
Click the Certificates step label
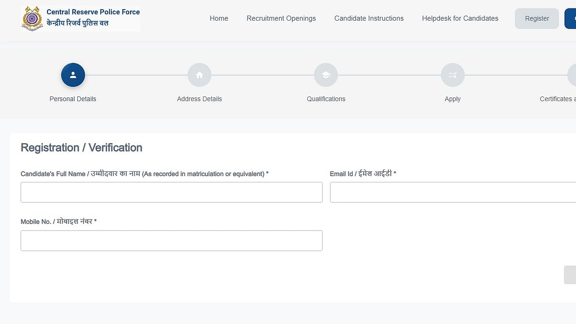pos(557,99)
